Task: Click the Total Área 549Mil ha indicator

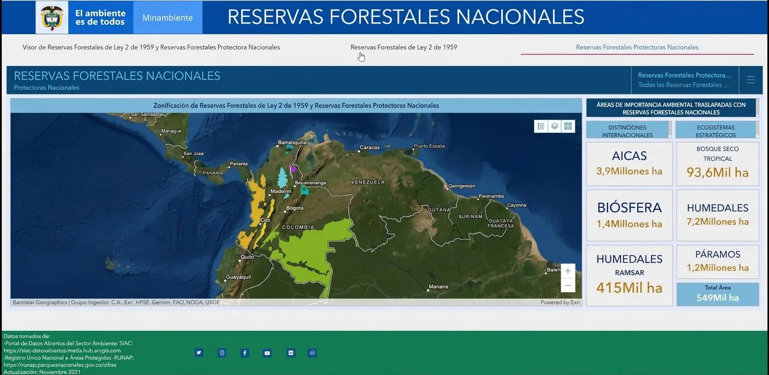Action: point(718,294)
